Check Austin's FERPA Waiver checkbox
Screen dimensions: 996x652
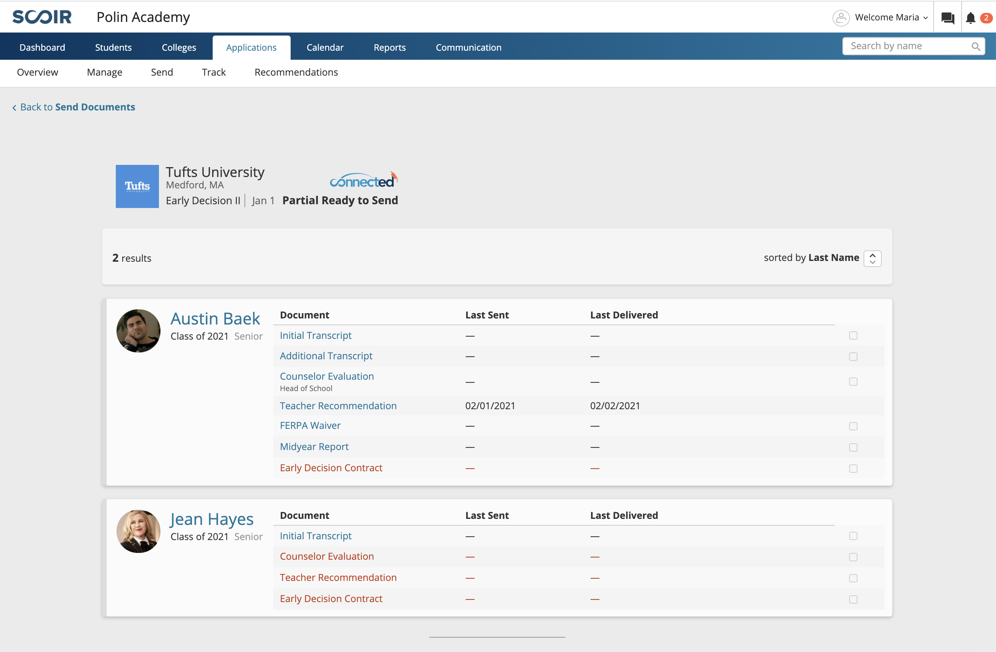(853, 426)
